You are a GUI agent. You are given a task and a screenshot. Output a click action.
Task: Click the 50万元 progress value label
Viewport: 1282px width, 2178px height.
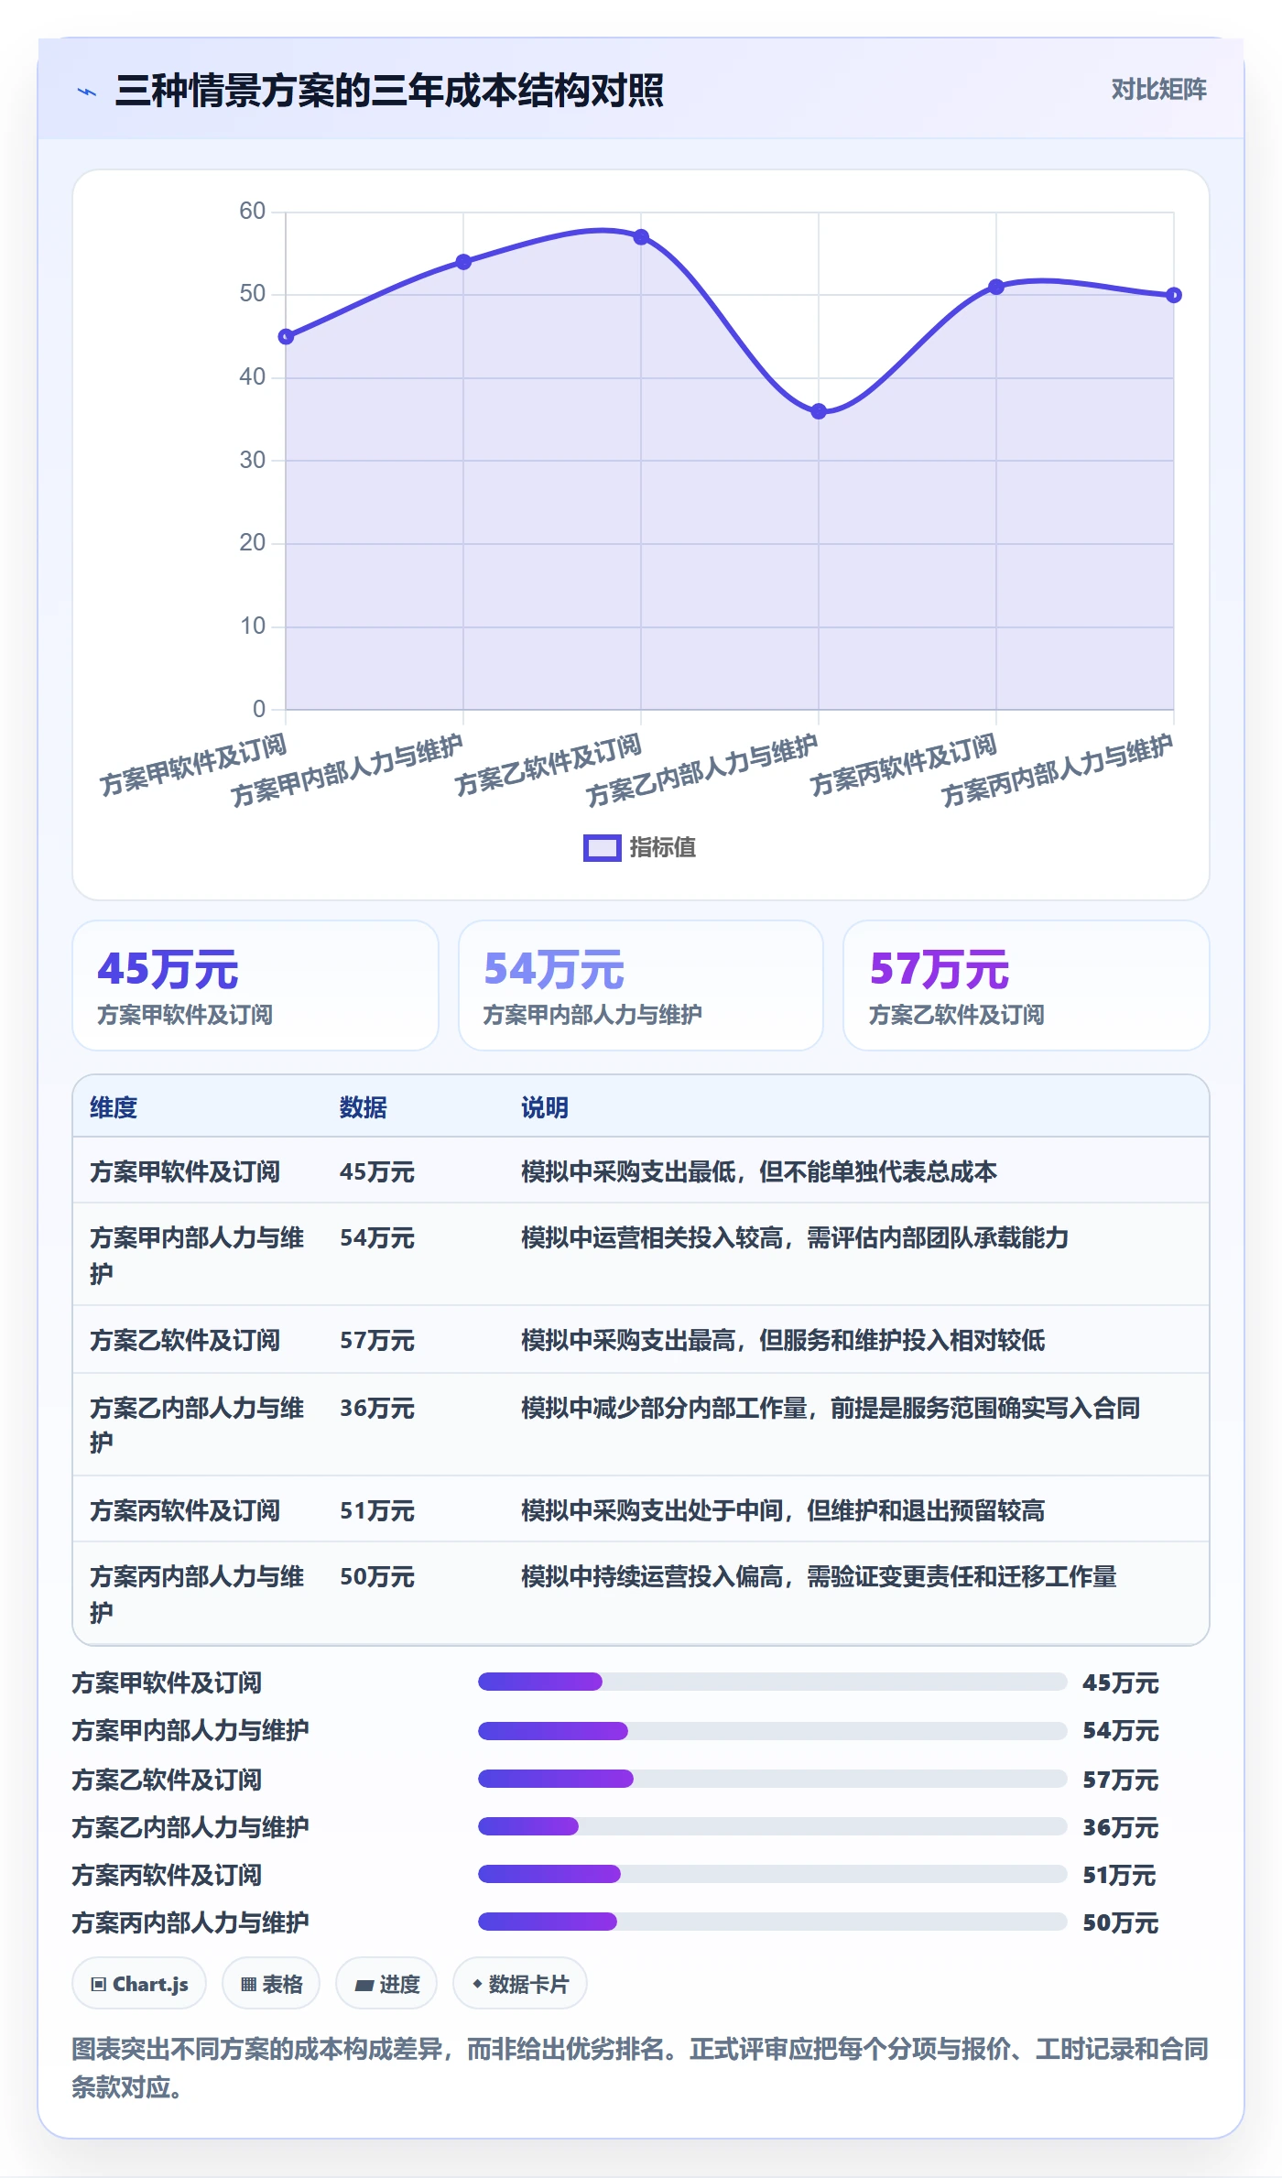(x=1120, y=1922)
